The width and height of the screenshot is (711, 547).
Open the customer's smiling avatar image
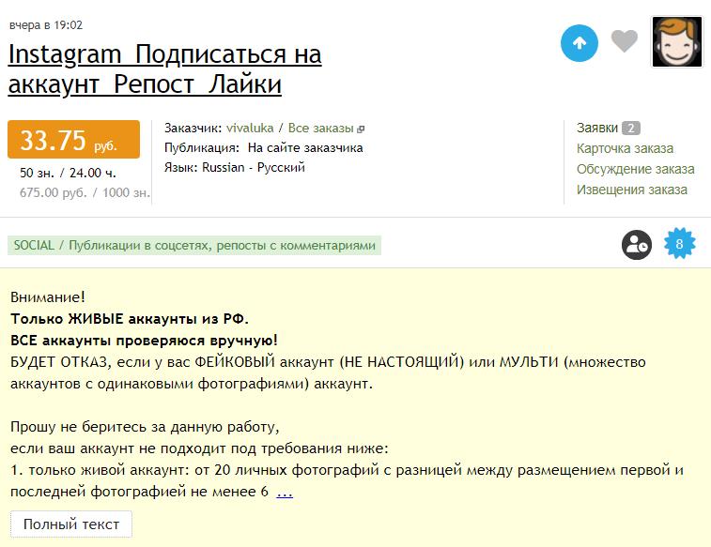[676, 41]
